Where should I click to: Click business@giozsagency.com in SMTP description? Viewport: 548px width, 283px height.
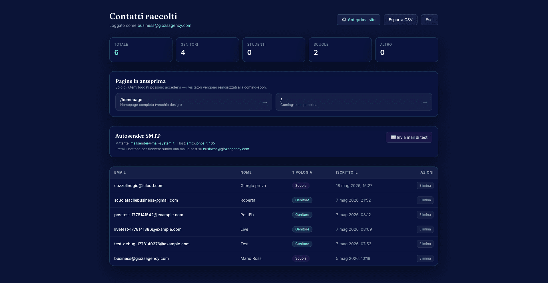[226, 149]
